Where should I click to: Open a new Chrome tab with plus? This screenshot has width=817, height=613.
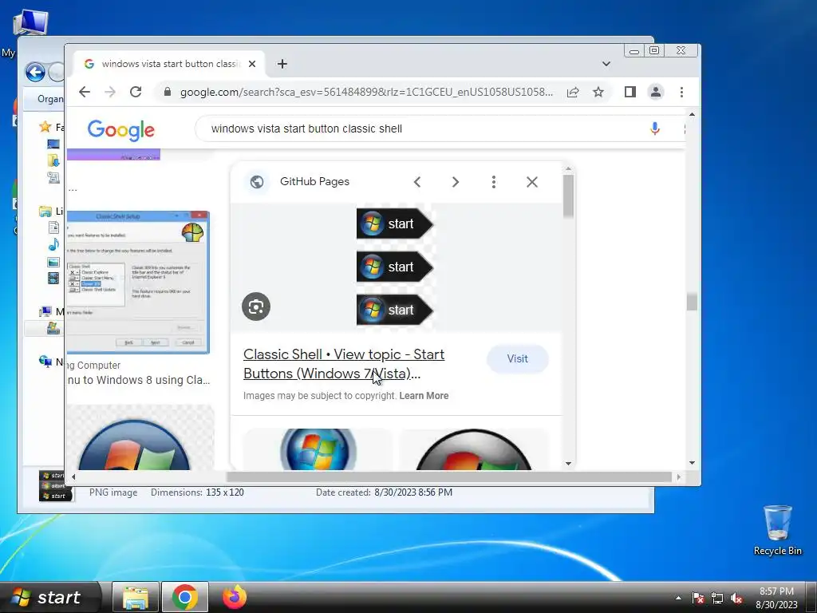click(x=282, y=64)
